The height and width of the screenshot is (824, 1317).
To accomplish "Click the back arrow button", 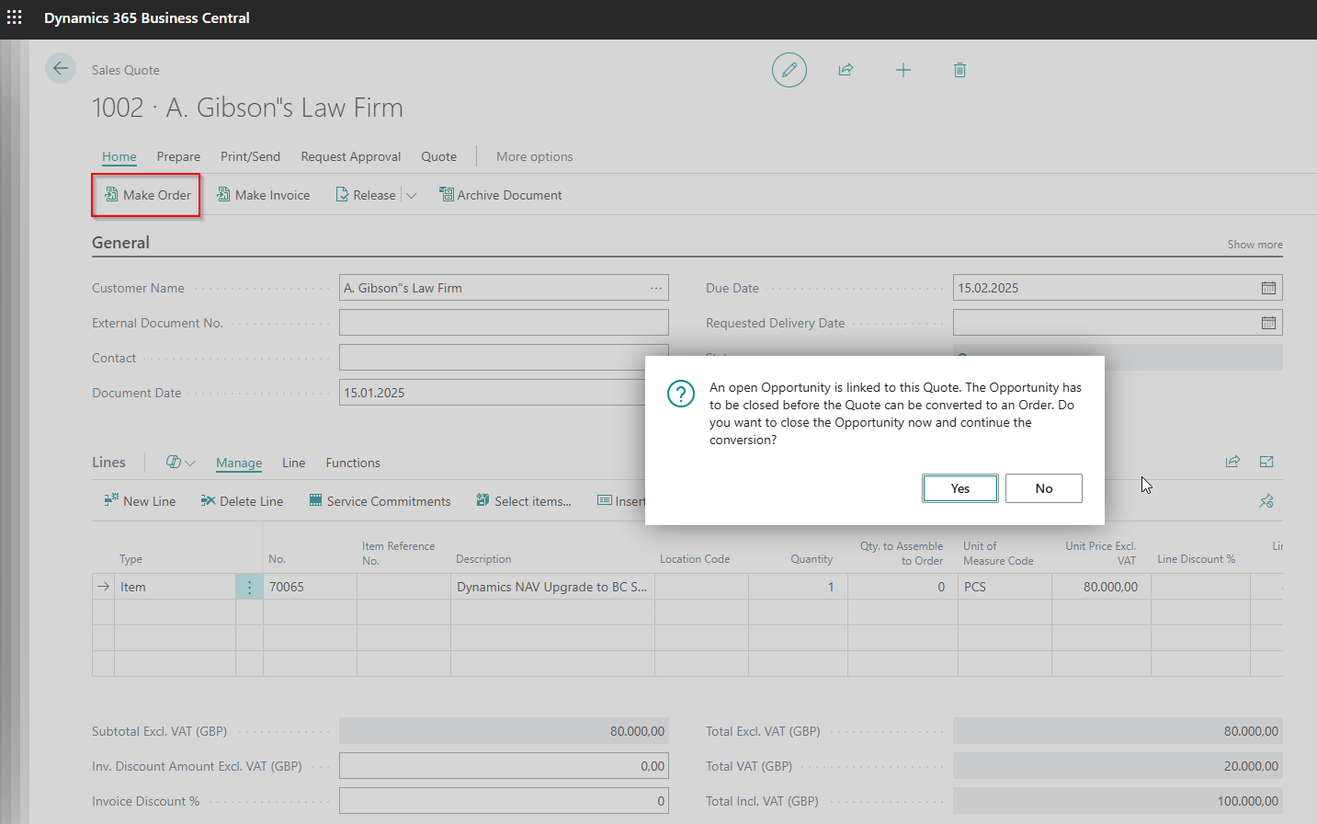I will pyautogui.click(x=61, y=69).
